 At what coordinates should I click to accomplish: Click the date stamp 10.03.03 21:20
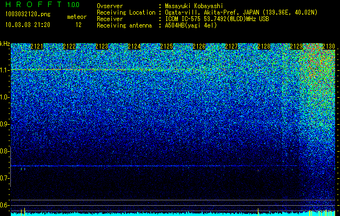28,25
